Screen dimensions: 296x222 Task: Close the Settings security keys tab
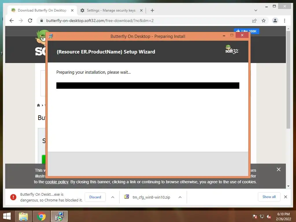pos(141,10)
